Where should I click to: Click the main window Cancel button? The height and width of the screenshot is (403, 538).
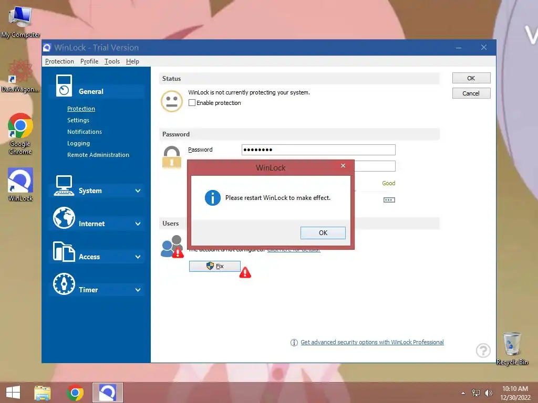[471, 93]
